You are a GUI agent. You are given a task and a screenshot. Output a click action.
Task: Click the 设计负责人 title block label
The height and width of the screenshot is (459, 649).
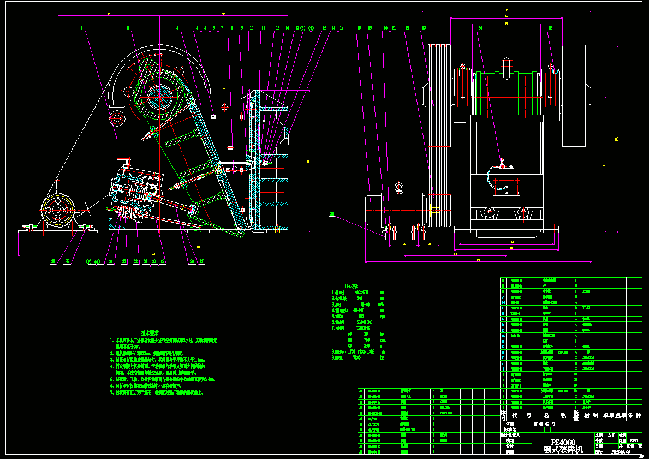pyautogui.click(x=510, y=435)
